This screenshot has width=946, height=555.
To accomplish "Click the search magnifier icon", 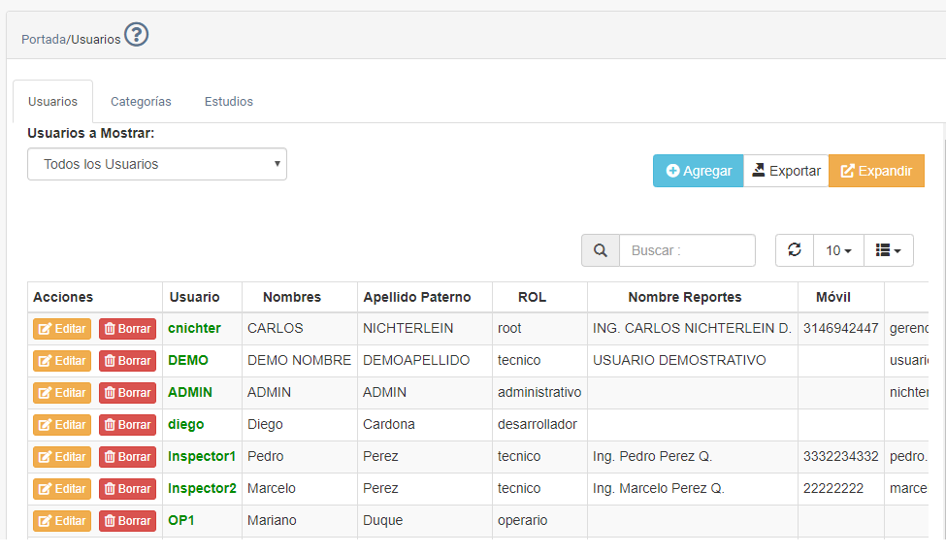I will pos(601,250).
